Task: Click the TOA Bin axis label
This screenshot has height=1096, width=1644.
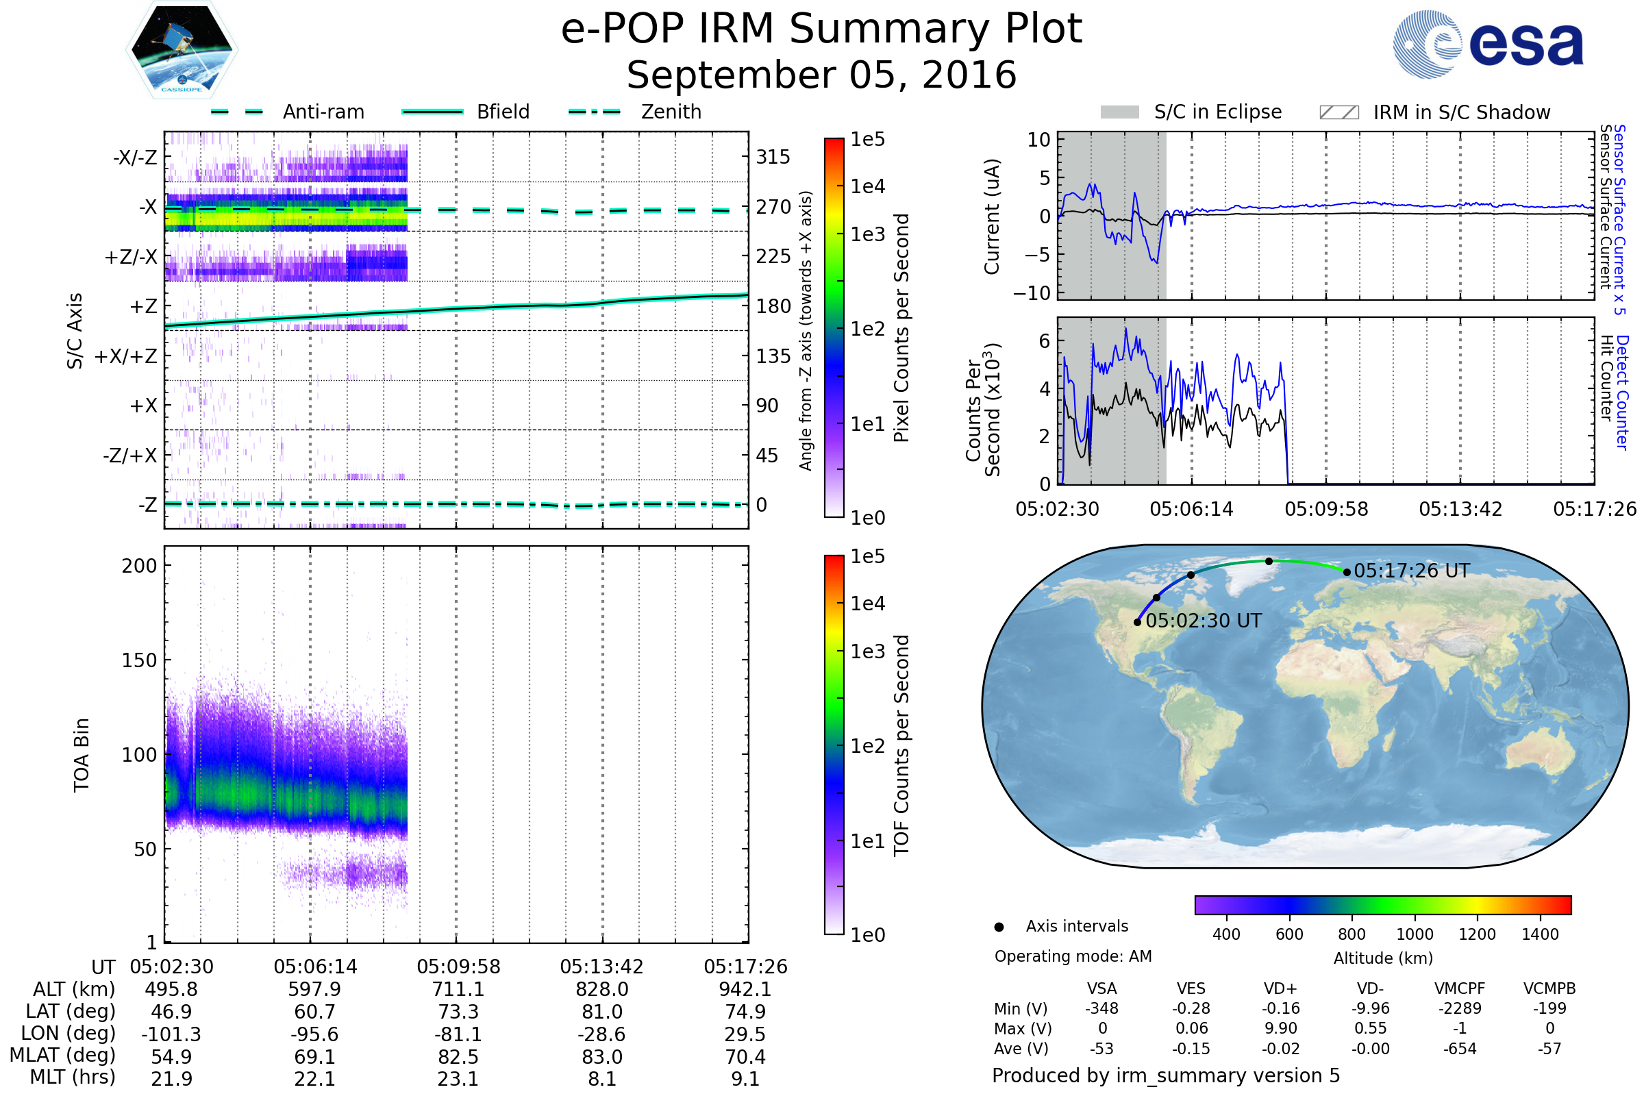Action: [82, 755]
